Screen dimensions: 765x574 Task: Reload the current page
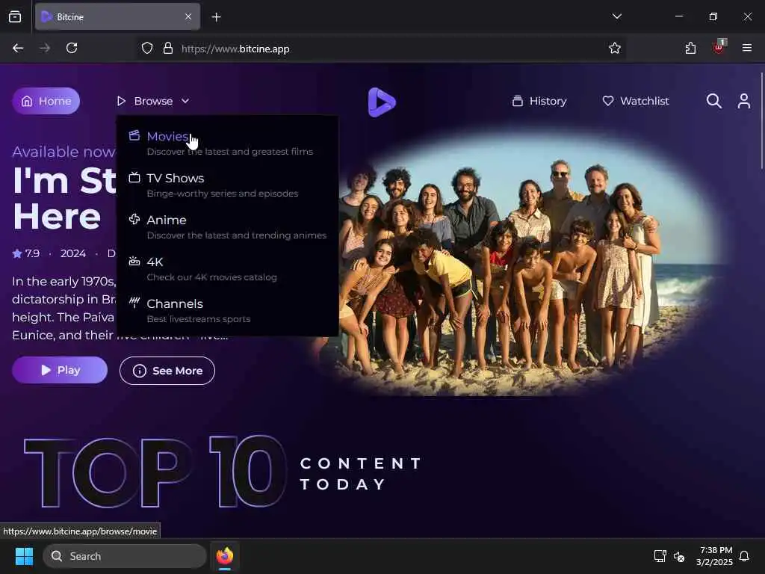click(72, 48)
